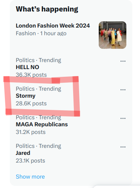
Task: Click the Fashion · 1 hour ago label
Action: point(41,33)
